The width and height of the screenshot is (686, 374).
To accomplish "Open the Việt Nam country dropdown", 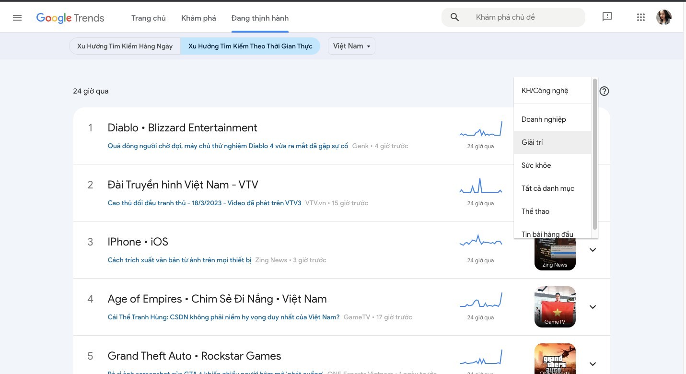I will [x=352, y=46].
